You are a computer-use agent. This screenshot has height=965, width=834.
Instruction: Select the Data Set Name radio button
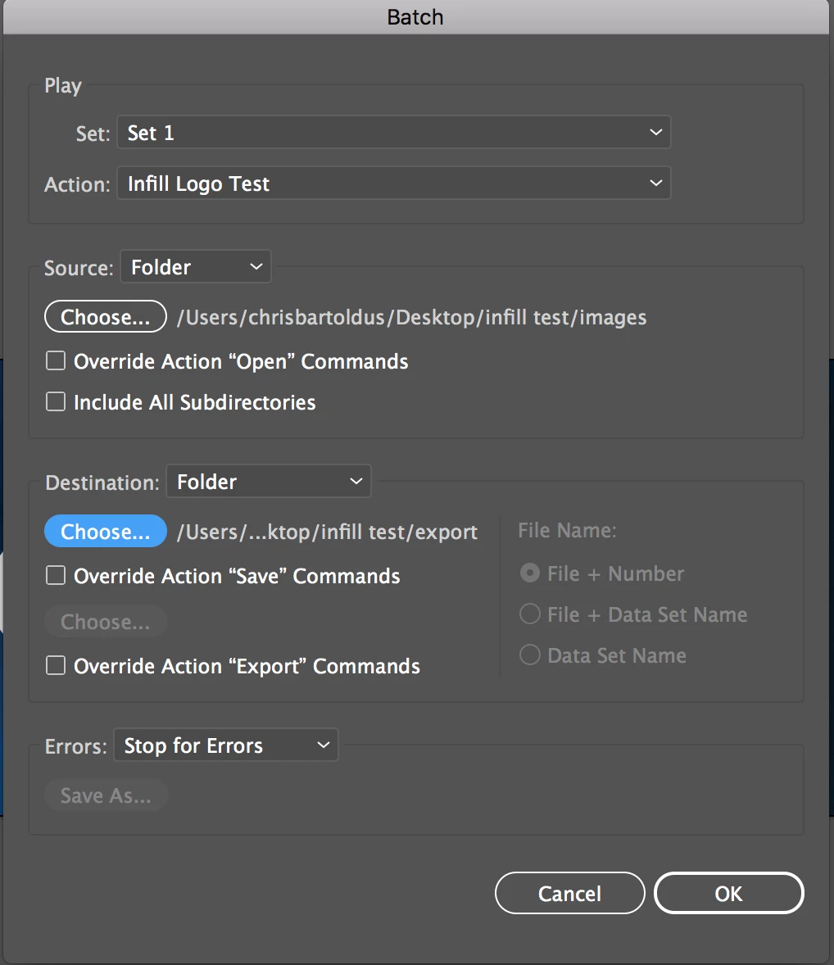[x=530, y=655]
